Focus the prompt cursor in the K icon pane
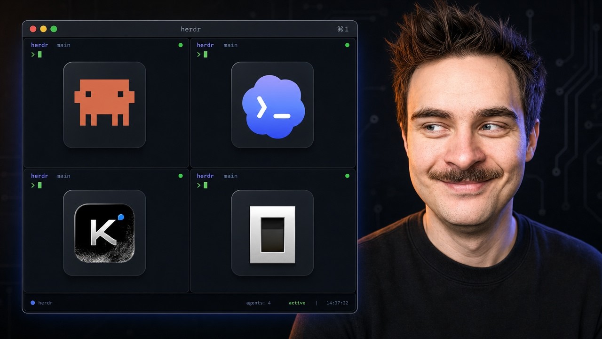 pyautogui.click(x=40, y=186)
